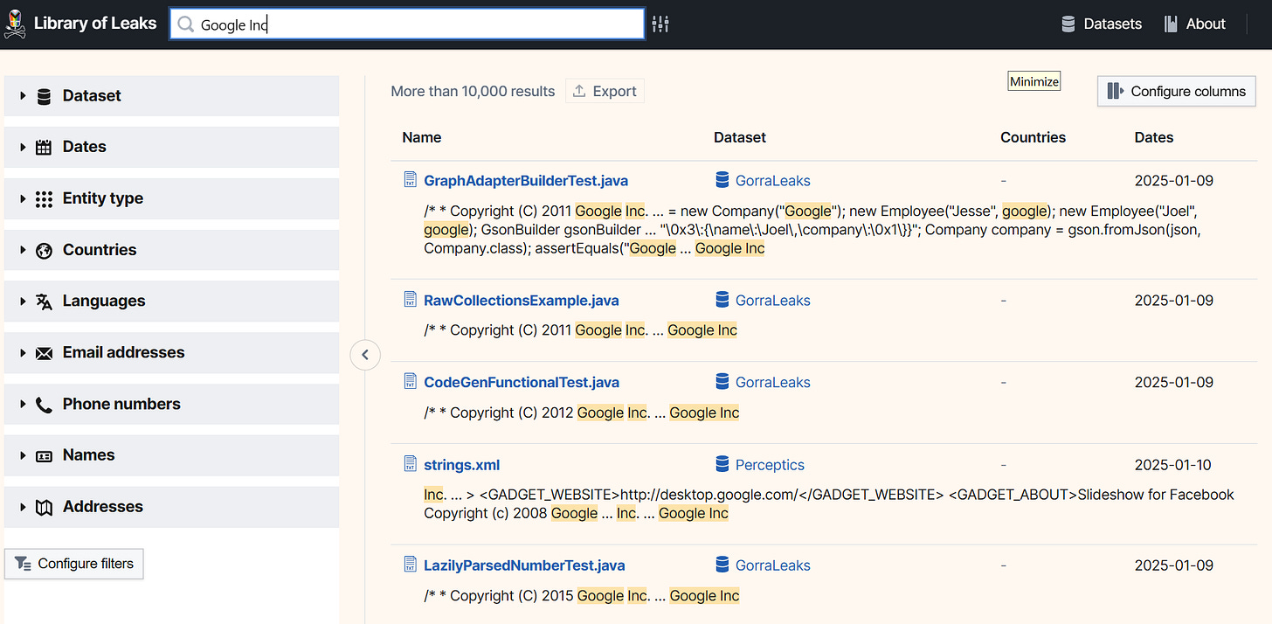Open GorraLeaks dataset link in CodeGenFunctionalTest row
The height and width of the screenshot is (624, 1272).
coord(772,382)
